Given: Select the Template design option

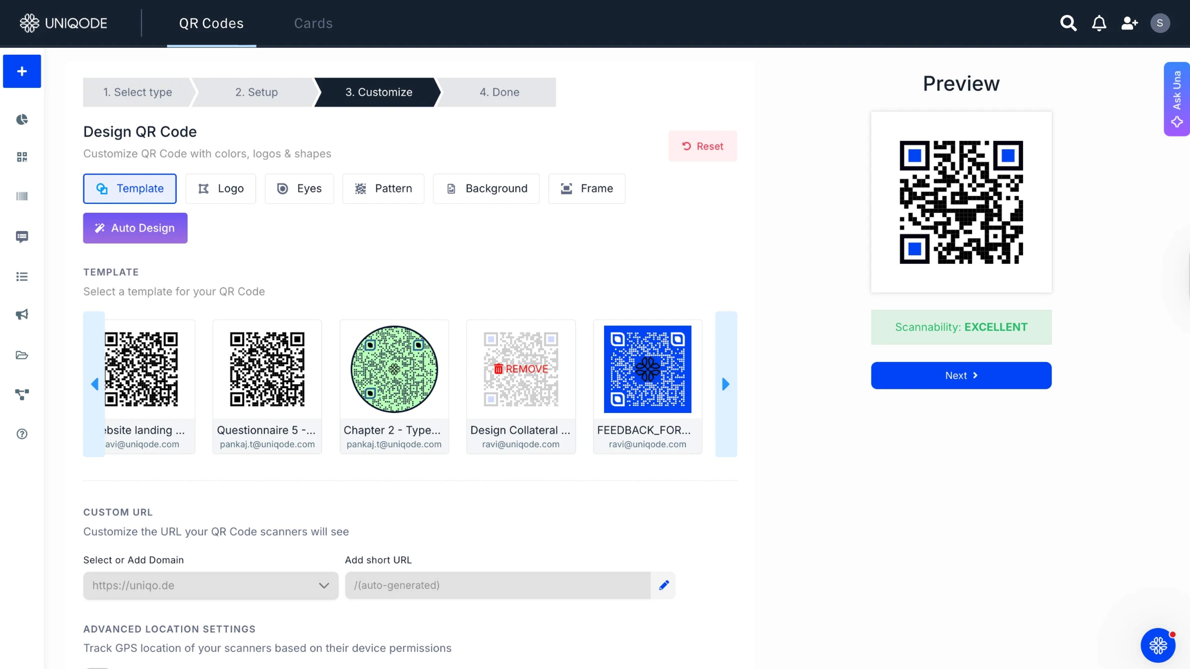Looking at the screenshot, I should coord(130,188).
